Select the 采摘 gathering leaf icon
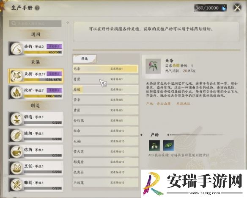Image resolution: width=247 pixels, height=198 pixels. pyautogui.click(x=16, y=76)
